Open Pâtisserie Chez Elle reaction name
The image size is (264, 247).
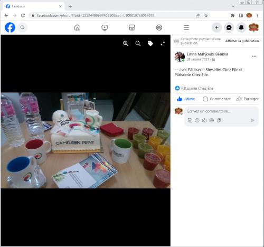[197, 88]
